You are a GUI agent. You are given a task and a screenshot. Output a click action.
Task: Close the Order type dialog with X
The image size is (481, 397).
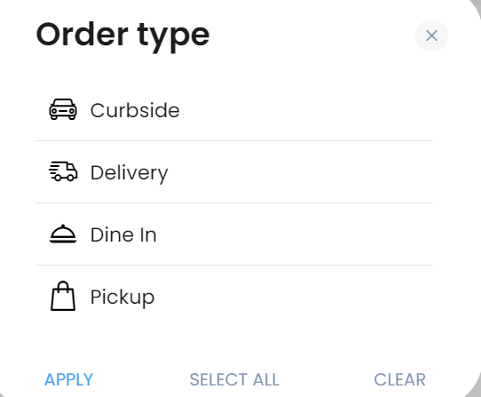click(431, 36)
